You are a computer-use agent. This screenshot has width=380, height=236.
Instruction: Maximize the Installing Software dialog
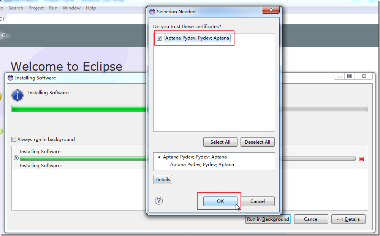coord(350,76)
